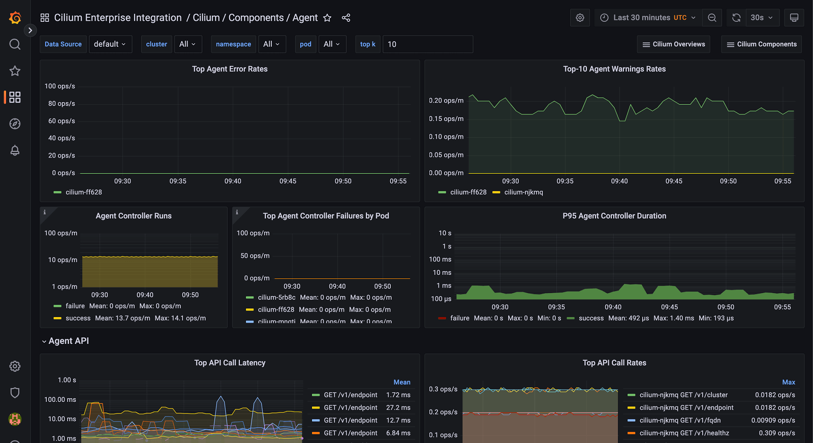The image size is (813, 443).
Task: Share the dashboard via share icon
Action: pos(346,18)
